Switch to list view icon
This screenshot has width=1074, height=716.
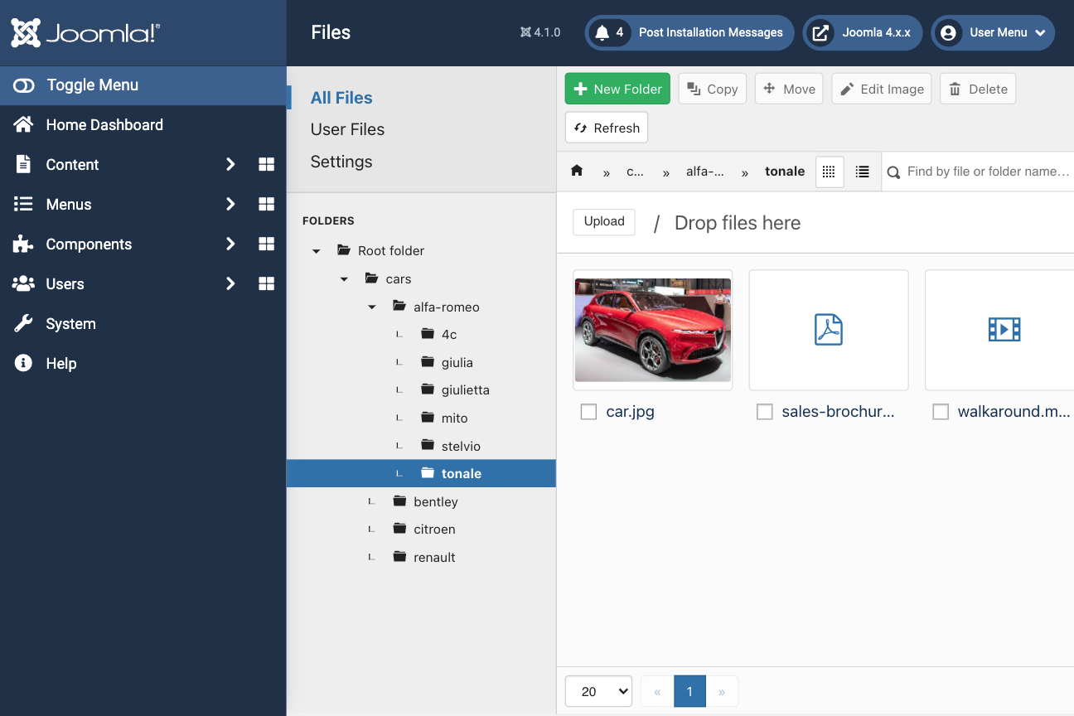862,172
